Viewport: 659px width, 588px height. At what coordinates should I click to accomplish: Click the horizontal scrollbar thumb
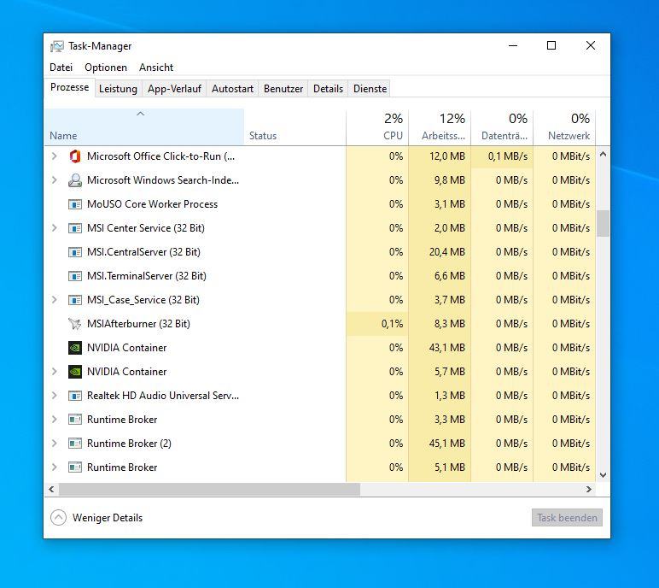pos(209,489)
